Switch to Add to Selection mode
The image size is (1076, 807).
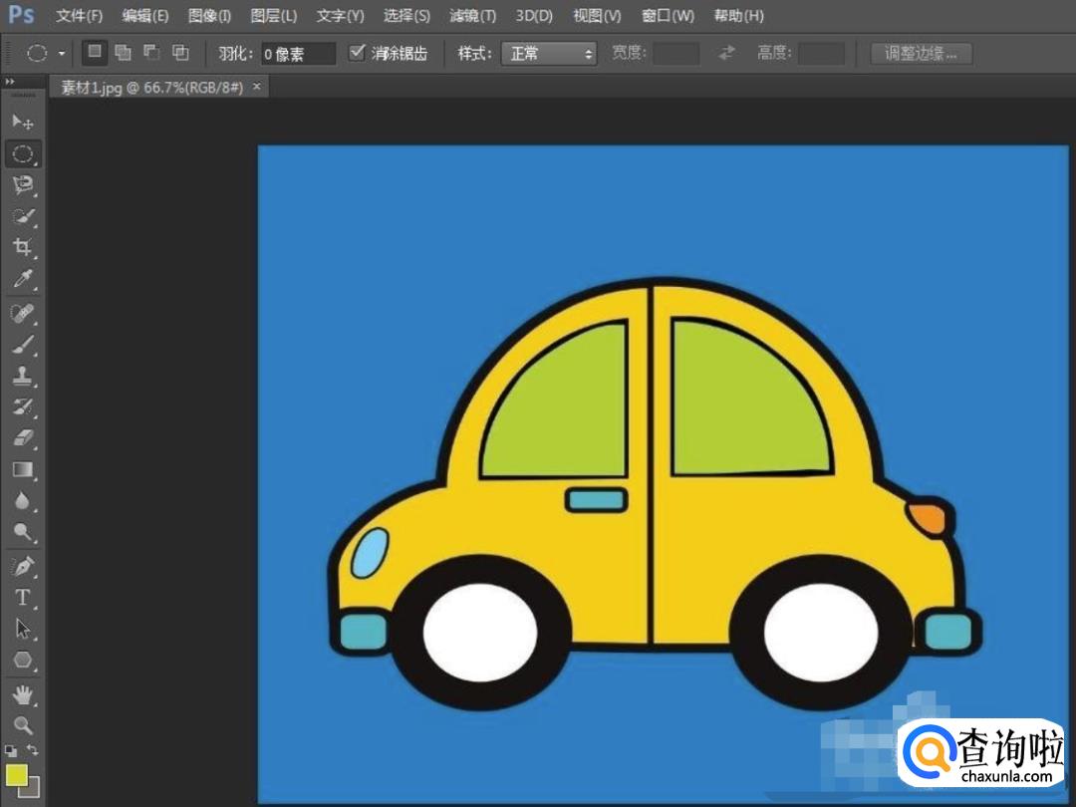pos(123,53)
